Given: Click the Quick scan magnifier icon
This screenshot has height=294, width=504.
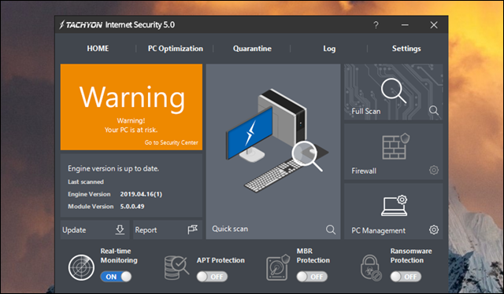Looking at the screenshot, I should pos(331,230).
